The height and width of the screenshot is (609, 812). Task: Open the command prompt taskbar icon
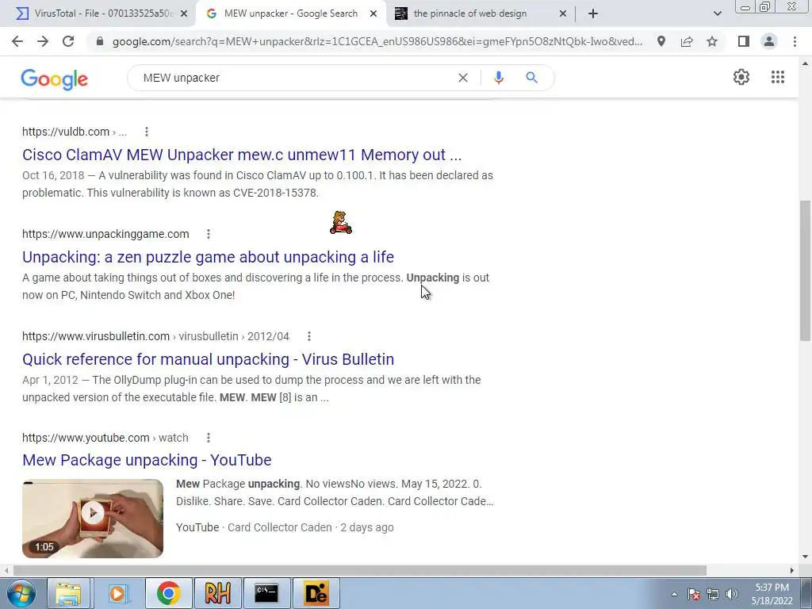(266, 593)
